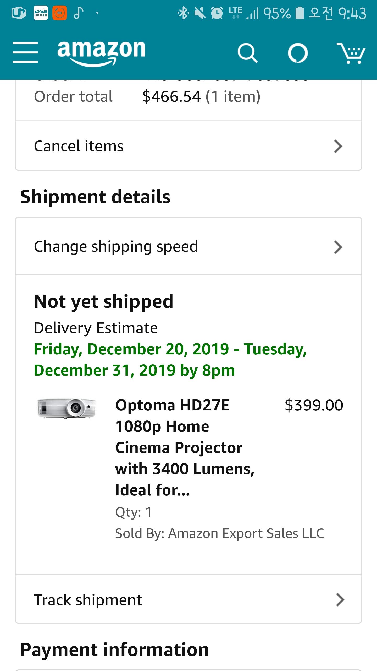Tap the Bluetooth status bar icon
The height and width of the screenshot is (671, 377).
tap(183, 13)
